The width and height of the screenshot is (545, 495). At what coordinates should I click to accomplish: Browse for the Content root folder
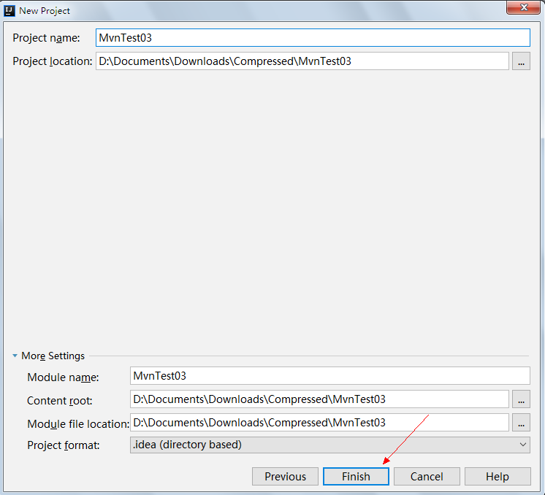(521, 399)
